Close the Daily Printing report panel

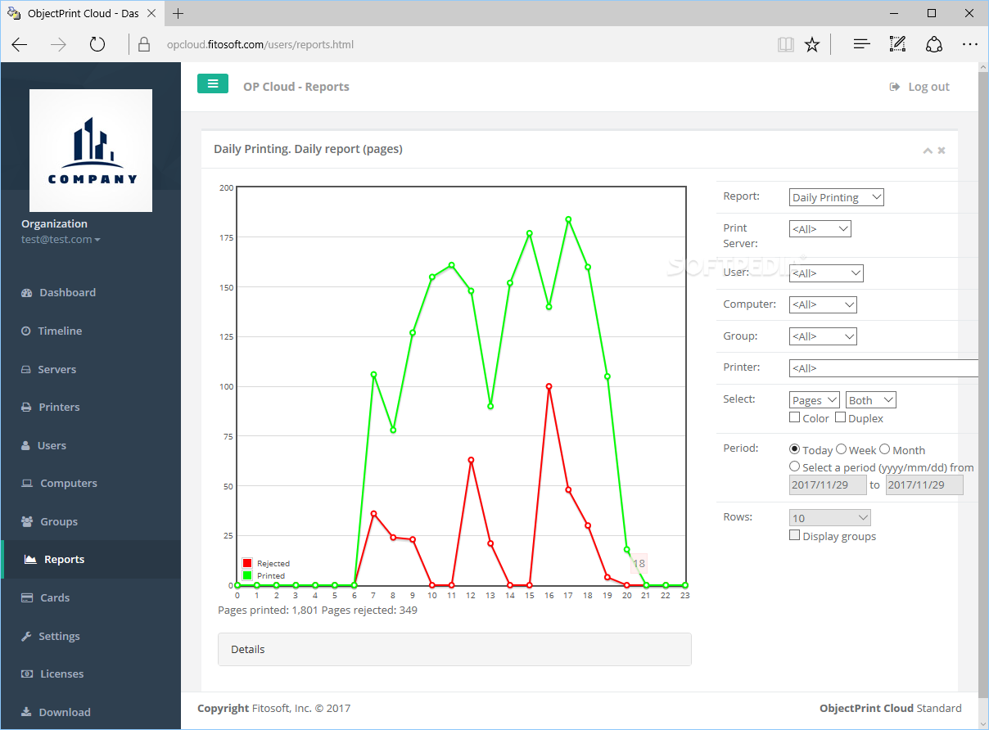(942, 151)
